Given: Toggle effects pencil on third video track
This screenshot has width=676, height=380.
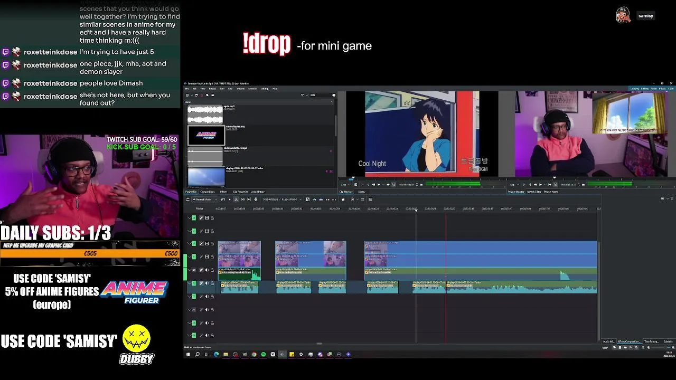Looking at the screenshot, I should [x=201, y=243].
